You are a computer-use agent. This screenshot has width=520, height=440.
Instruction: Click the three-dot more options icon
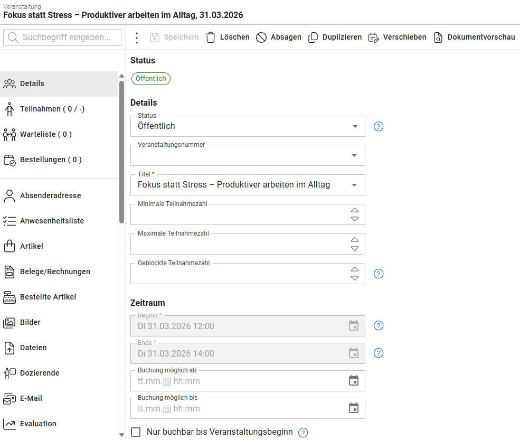(137, 38)
